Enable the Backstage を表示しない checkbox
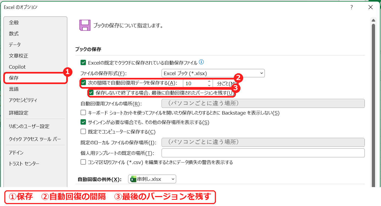 [x=83, y=113]
